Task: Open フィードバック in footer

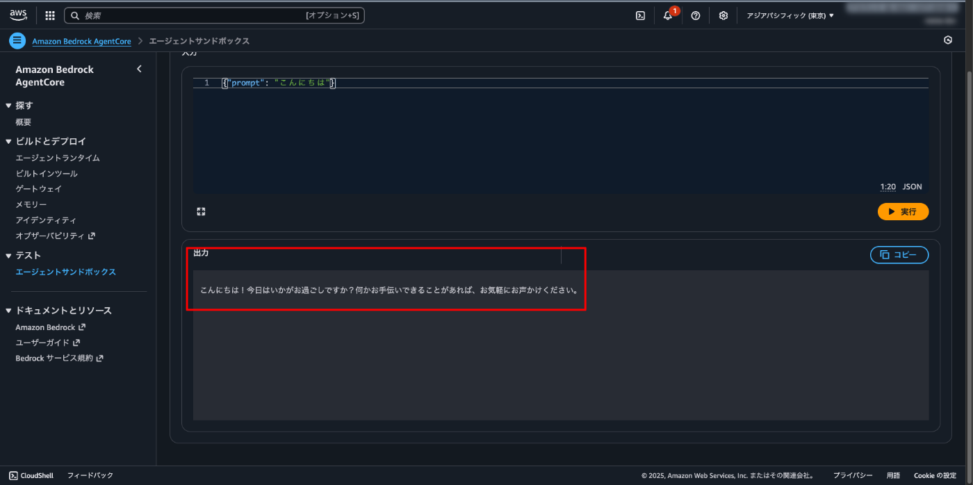Action: click(x=90, y=476)
